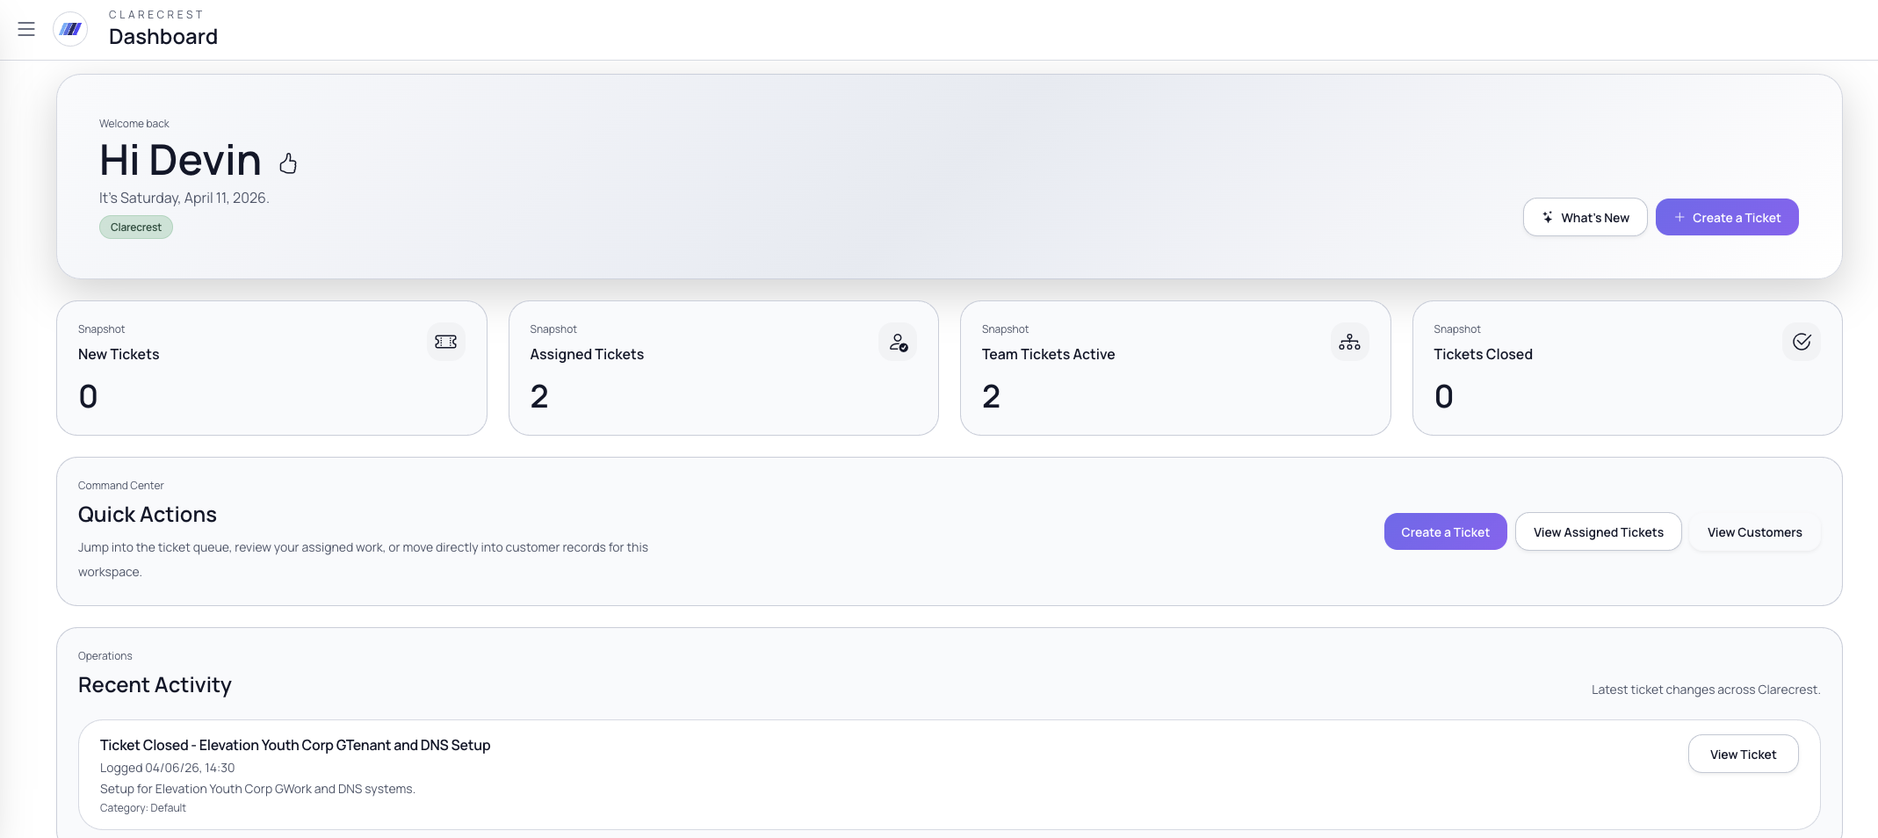This screenshot has height=838, width=1878.
Task: Click the Tickets Closed checkmark icon
Action: [1801, 342]
